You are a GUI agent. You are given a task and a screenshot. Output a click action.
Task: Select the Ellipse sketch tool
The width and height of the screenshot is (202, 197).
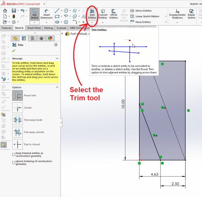click(x=75, y=16)
